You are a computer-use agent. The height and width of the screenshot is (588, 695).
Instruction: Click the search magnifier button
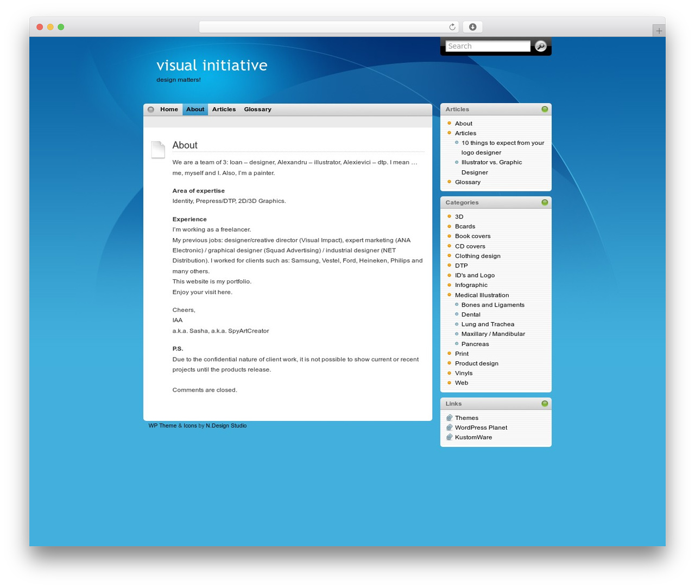[x=540, y=46]
